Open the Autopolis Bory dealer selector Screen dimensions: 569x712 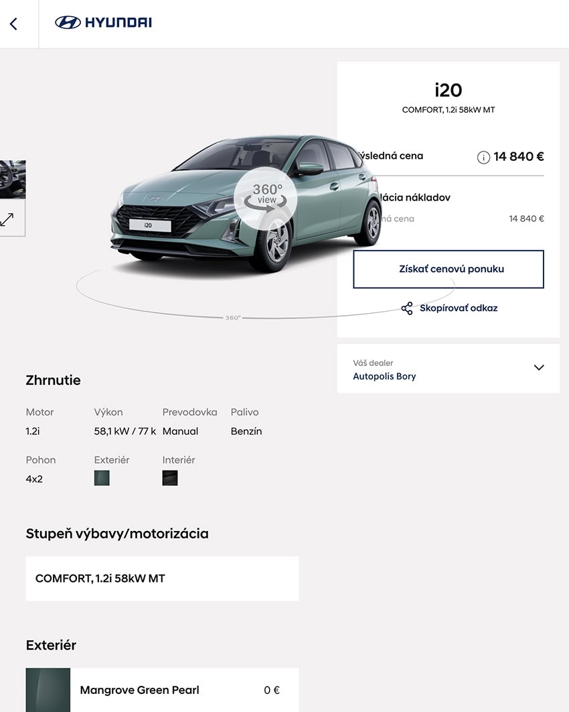tap(449, 369)
